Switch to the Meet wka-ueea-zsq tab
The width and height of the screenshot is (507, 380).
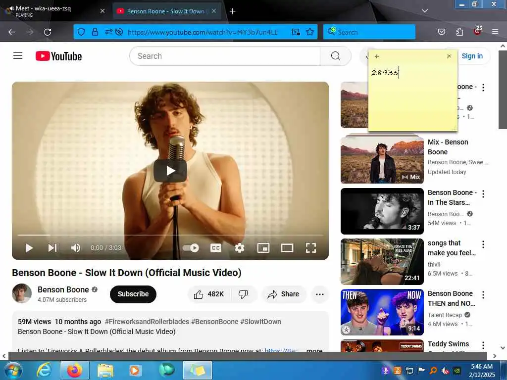tap(53, 11)
